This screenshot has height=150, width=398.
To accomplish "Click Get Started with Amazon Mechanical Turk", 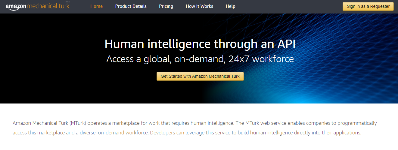I will 200,76.
